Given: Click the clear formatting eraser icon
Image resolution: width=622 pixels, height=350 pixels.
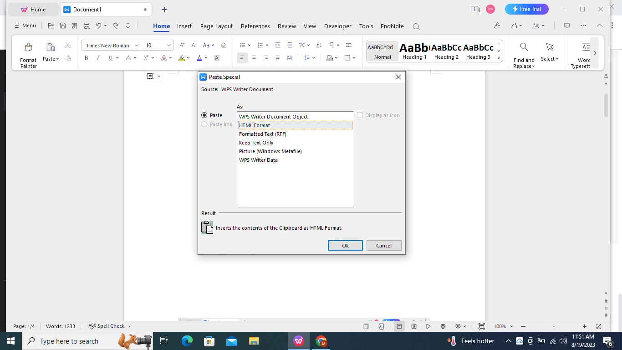Looking at the screenshot, I should 223,45.
